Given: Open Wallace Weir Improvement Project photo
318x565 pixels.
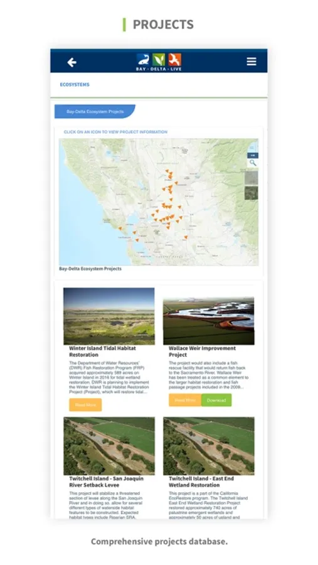Looking at the screenshot, I should [208, 321].
